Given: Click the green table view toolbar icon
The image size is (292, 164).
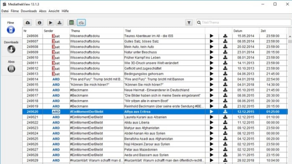Looking at the screenshot, I should point(72,23).
